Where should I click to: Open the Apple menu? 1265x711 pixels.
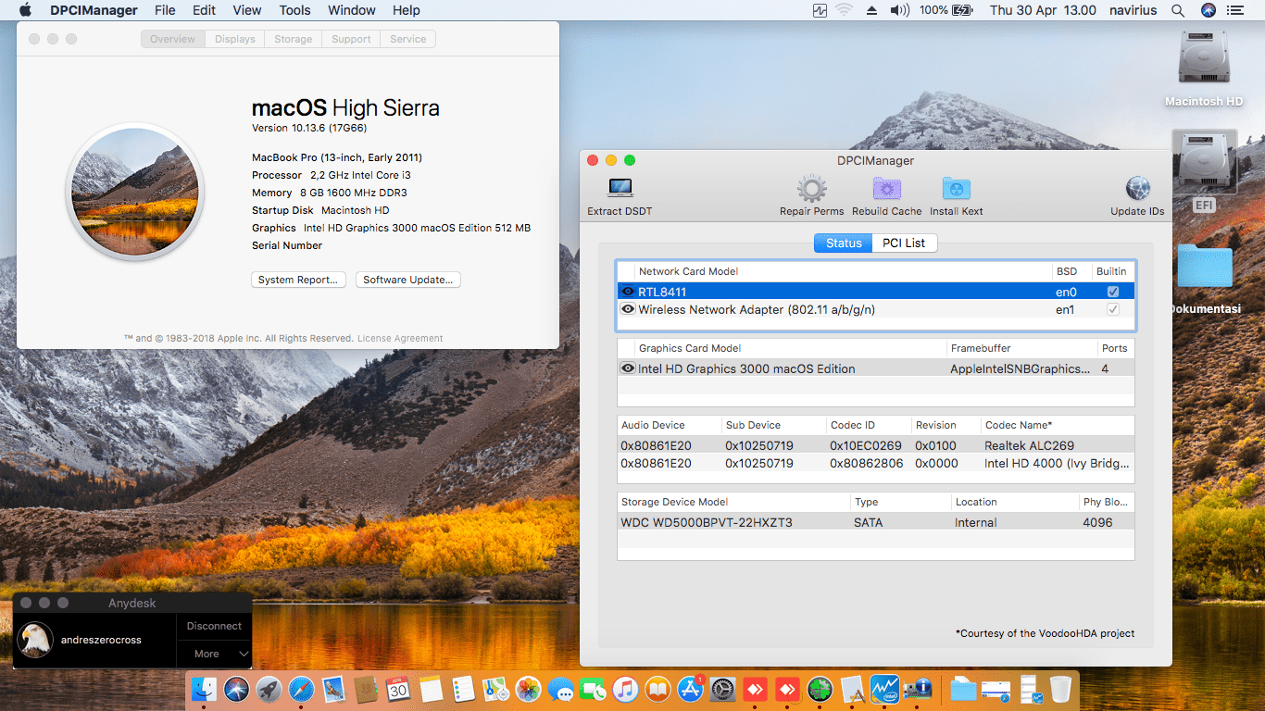pyautogui.click(x=25, y=10)
